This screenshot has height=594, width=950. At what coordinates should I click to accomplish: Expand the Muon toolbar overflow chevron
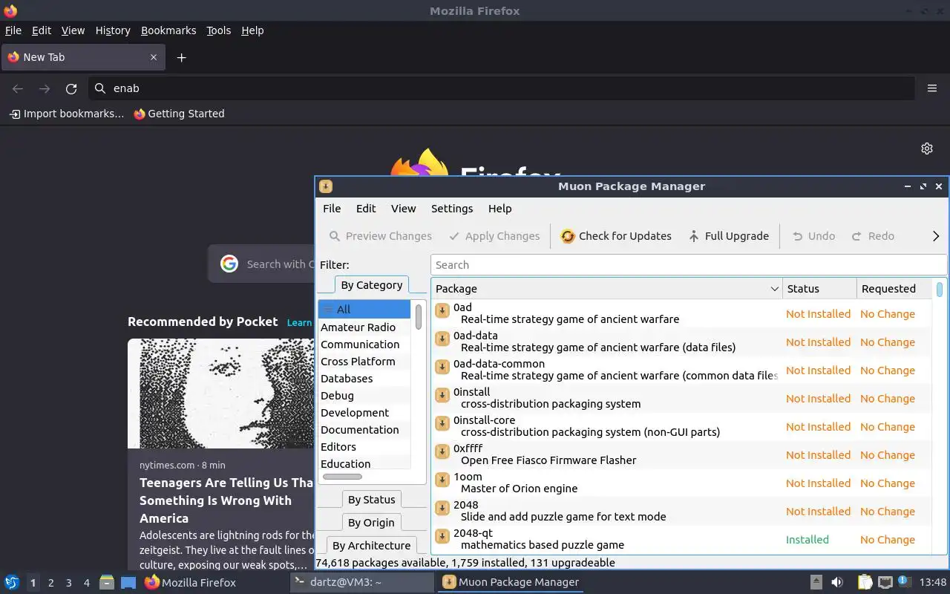(935, 236)
